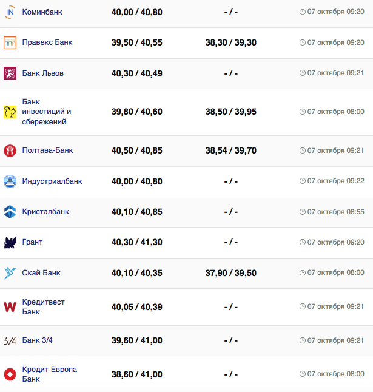Click the Полтава-Банк red round logo
The height and width of the screenshot is (392, 373).
[10, 150]
